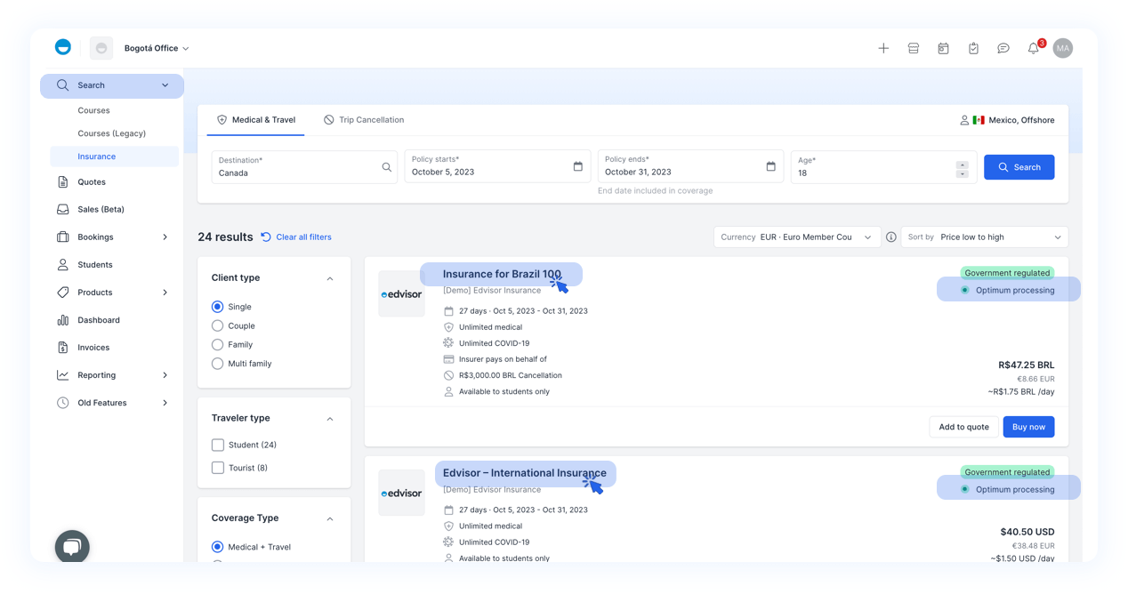Increase the Age stepper value
The width and height of the screenshot is (1128, 594).
(x=962, y=164)
